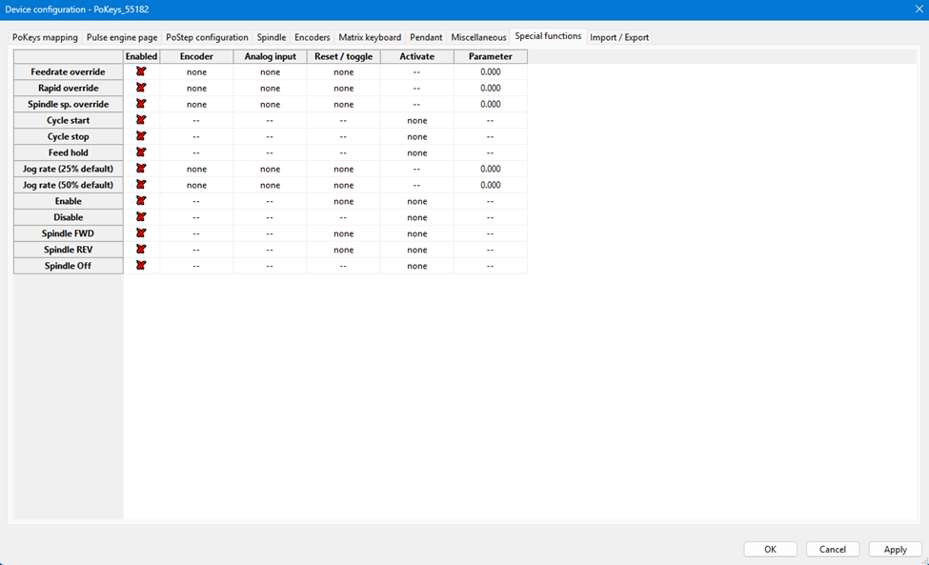Click the Jog rate (25% default) enabled icon
Image resolution: width=929 pixels, height=565 pixels.
(141, 169)
